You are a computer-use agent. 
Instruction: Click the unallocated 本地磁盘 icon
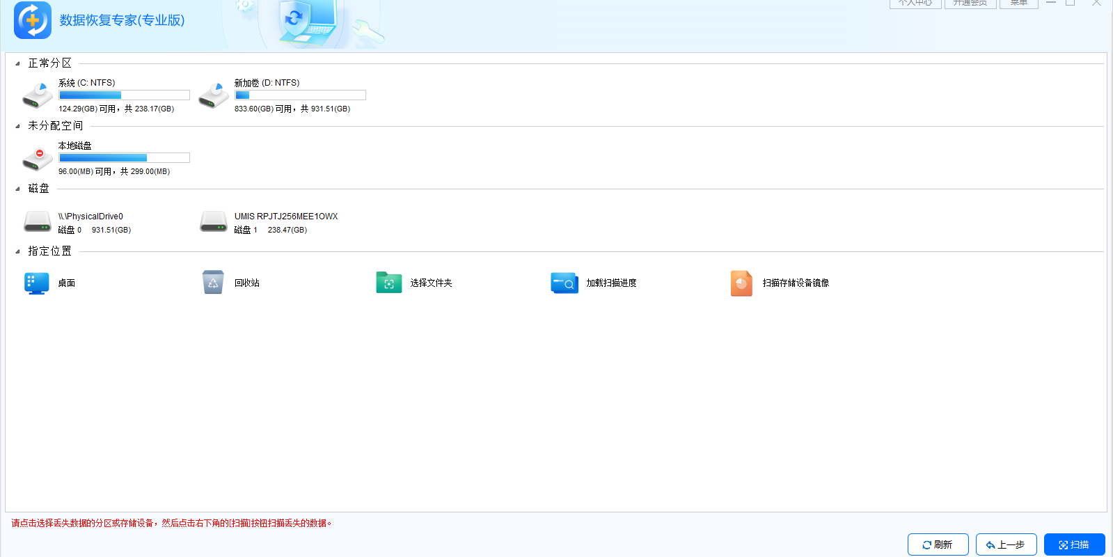(38, 159)
